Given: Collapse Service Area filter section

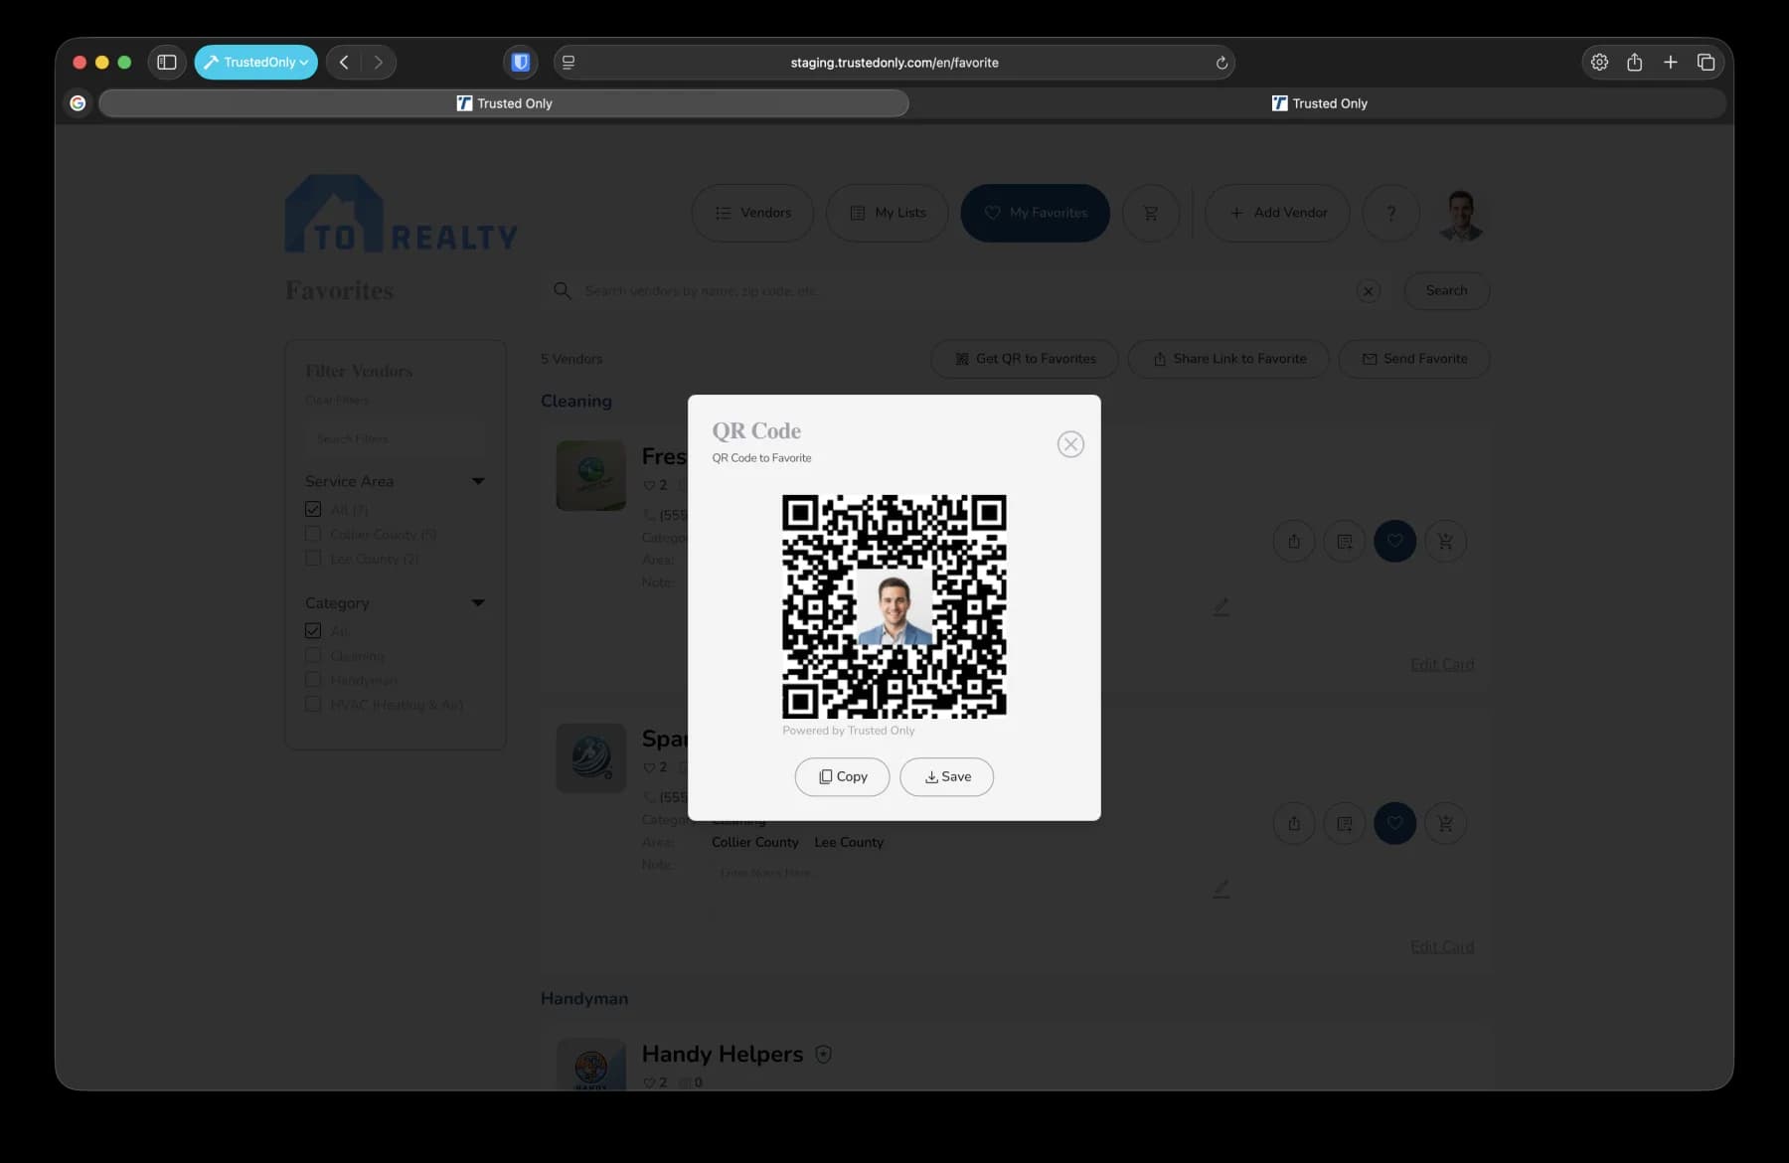Looking at the screenshot, I should click(x=478, y=481).
